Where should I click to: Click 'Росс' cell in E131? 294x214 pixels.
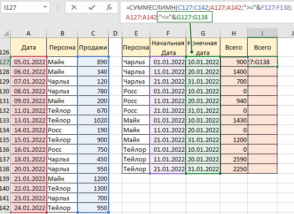point(136,101)
